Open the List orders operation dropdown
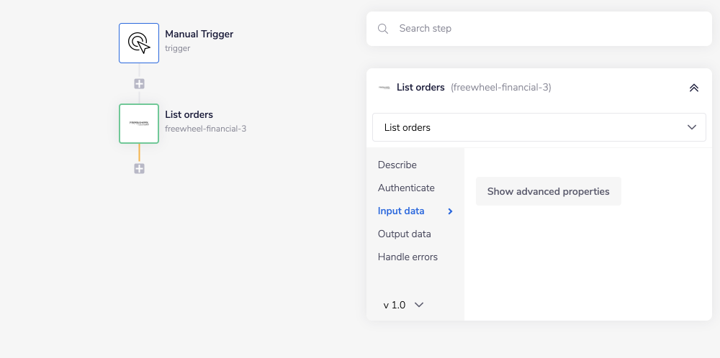720x358 pixels. (x=539, y=127)
